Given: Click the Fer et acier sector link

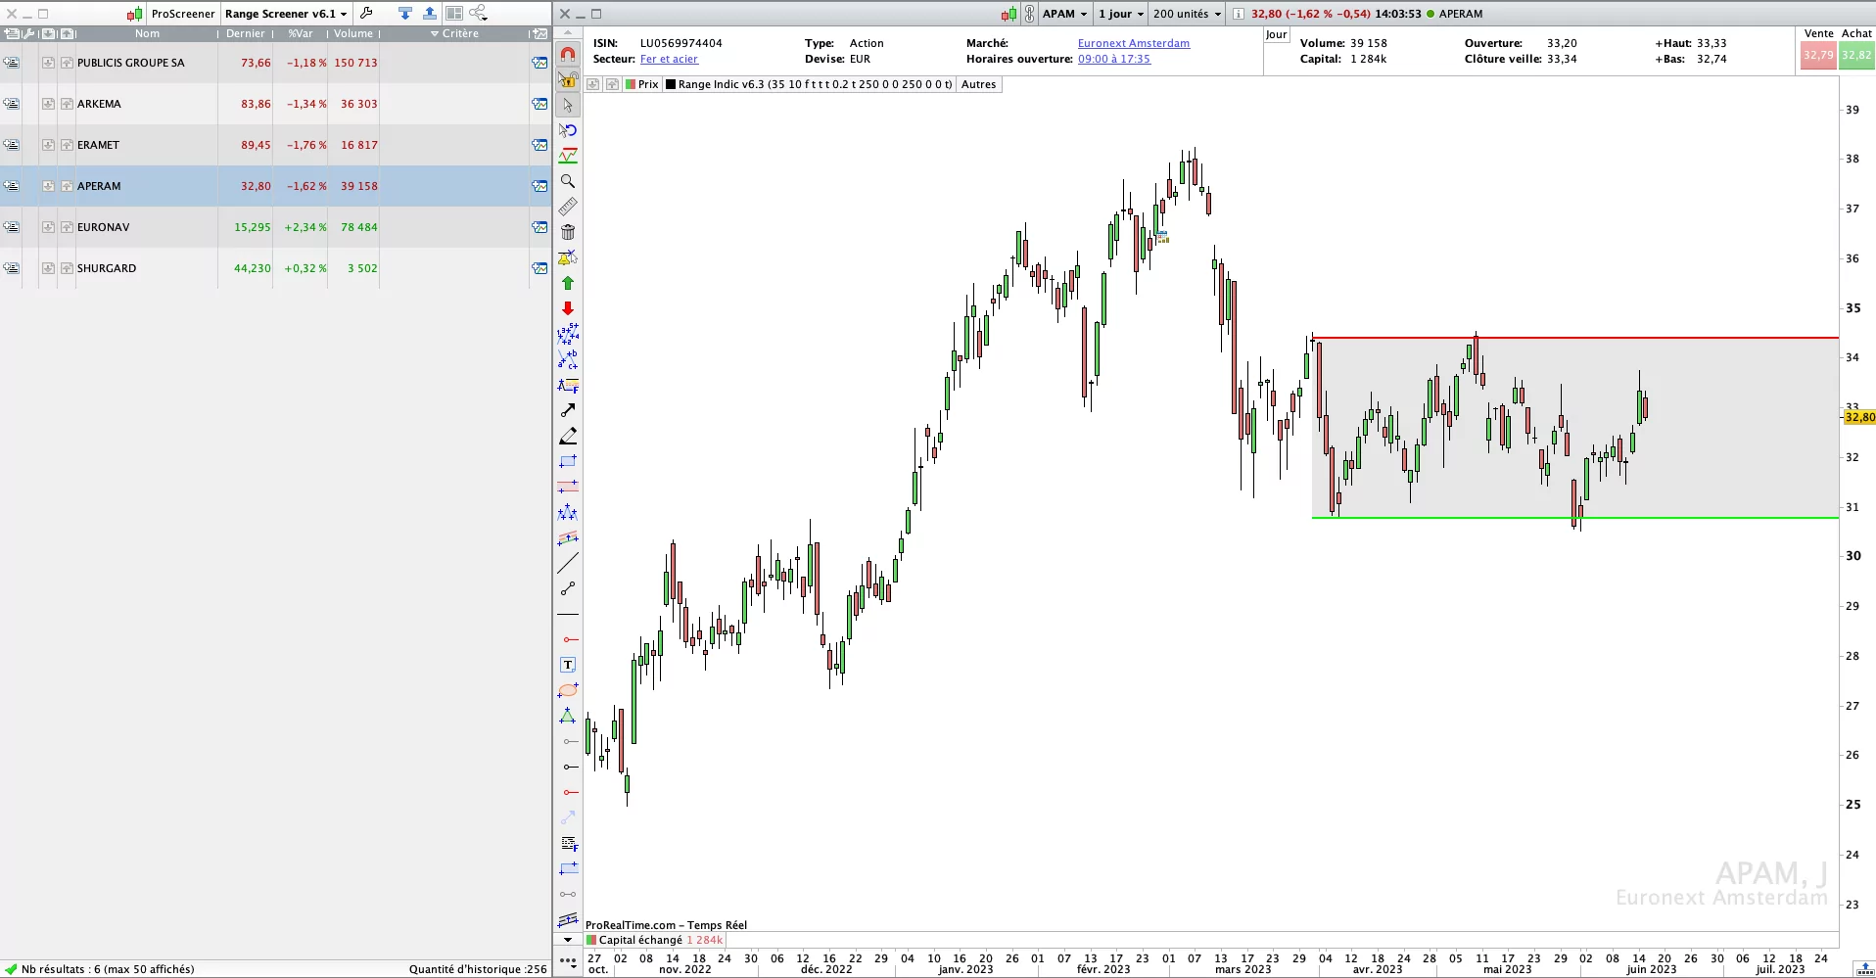Looking at the screenshot, I should tap(669, 59).
